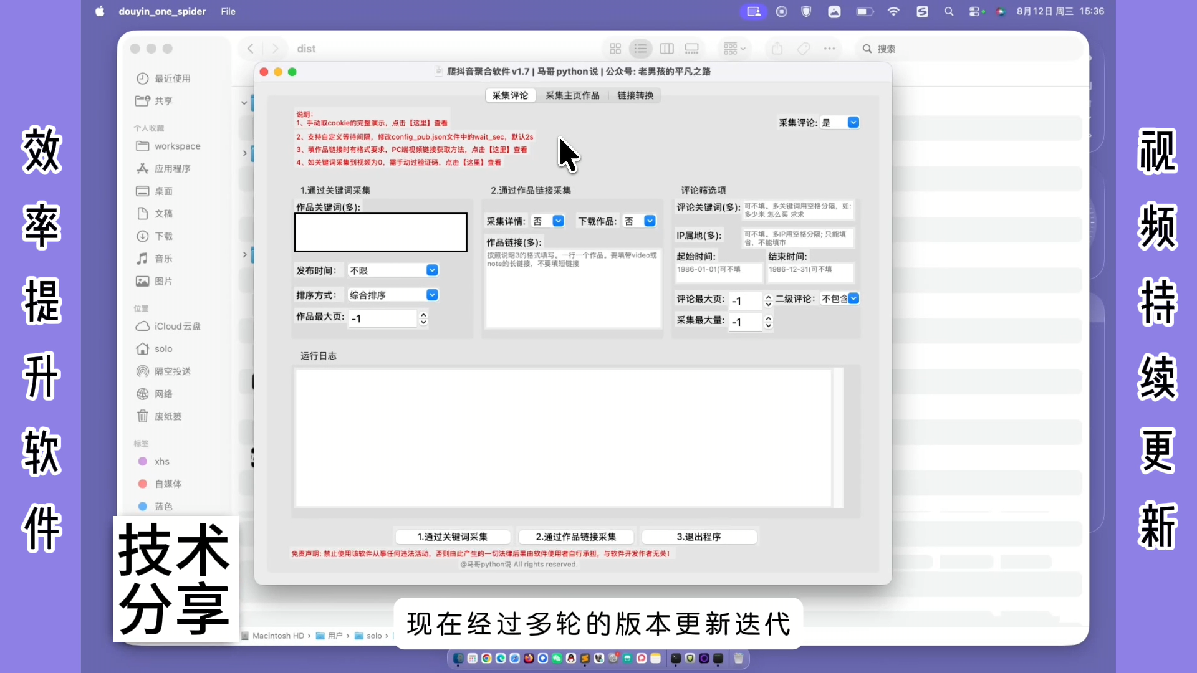Open the 采集评论 yes/no dropdown

[x=840, y=123]
